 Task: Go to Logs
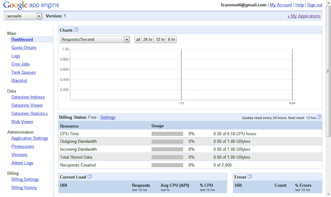[16, 56]
